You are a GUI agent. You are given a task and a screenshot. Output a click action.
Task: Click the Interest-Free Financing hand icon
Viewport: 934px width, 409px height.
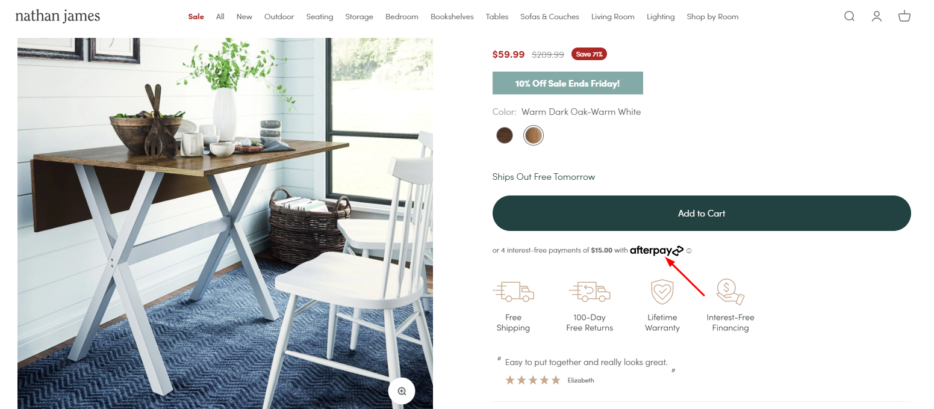pos(730,292)
